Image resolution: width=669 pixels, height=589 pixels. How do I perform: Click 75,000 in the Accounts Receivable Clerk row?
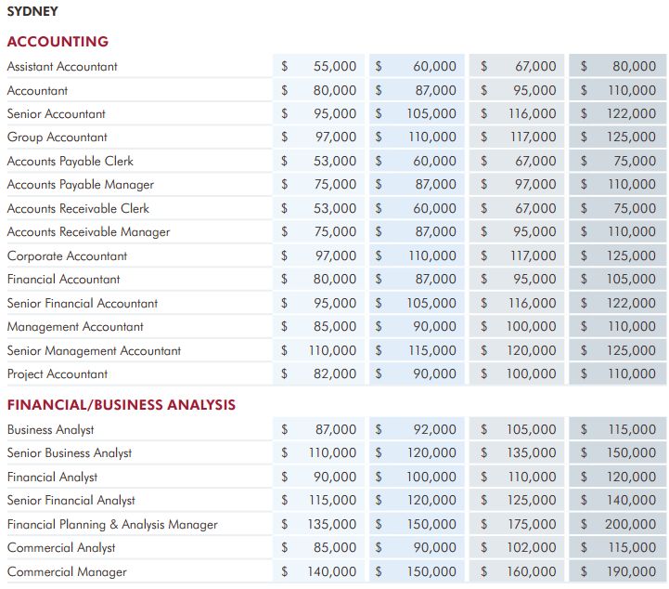coord(635,208)
